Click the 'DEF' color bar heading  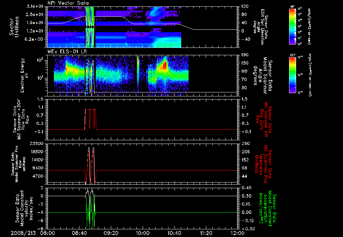coord(292,55)
